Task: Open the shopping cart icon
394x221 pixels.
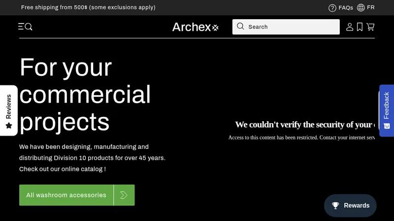Action: pos(370,27)
